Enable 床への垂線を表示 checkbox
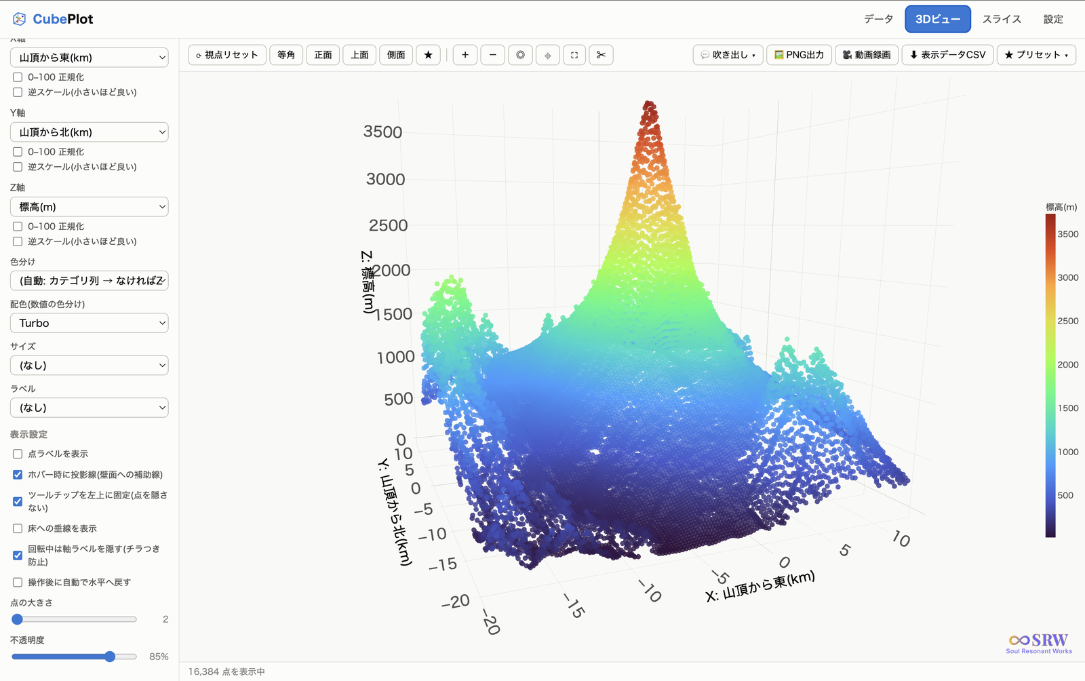 (x=18, y=528)
